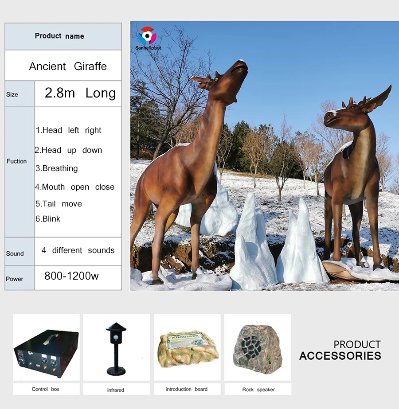
Task: Select the Control box product image
Action: [x=46, y=347]
